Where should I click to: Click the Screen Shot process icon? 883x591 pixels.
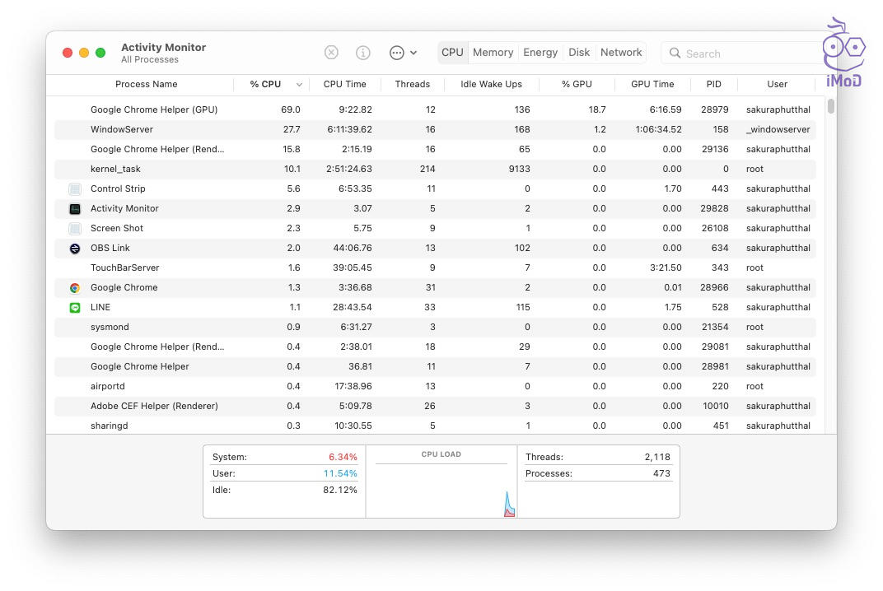click(x=75, y=229)
